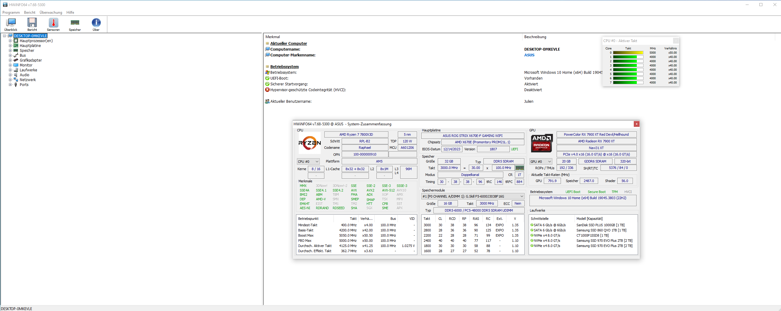Click the HWiNFO64 title bar app icon
This screenshot has width=781, height=311.
click(x=5, y=5)
